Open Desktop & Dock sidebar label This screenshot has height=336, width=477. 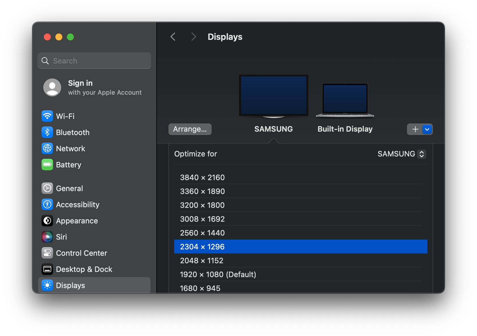(84, 269)
